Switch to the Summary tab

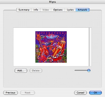click(24, 10)
